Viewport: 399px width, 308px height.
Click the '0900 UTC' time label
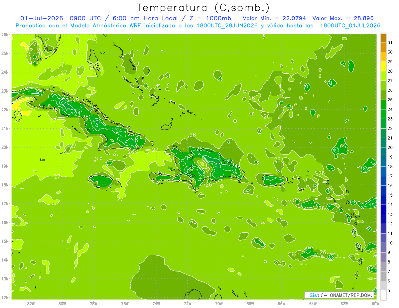coord(85,18)
